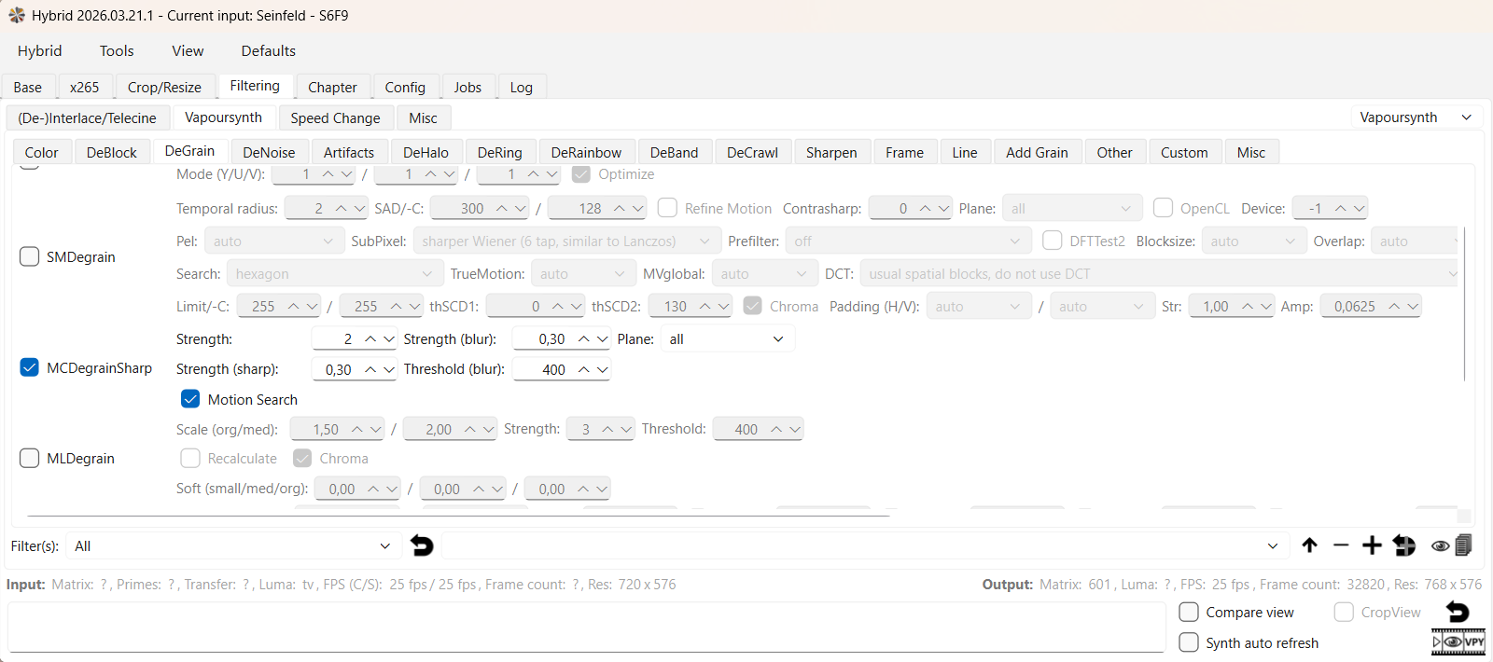Open the Pel auto dropdown
Screen dimensions: 1493x662
(274, 241)
